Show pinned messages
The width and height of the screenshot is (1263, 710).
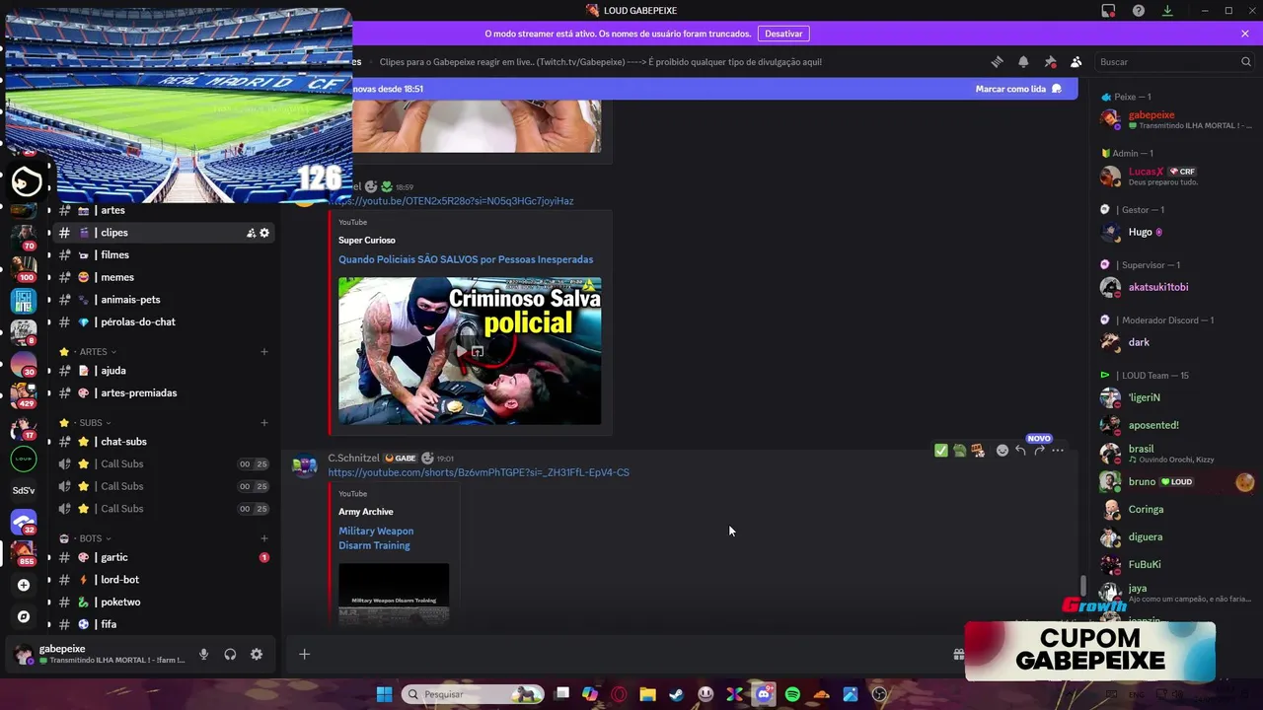tap(1050, 62)
